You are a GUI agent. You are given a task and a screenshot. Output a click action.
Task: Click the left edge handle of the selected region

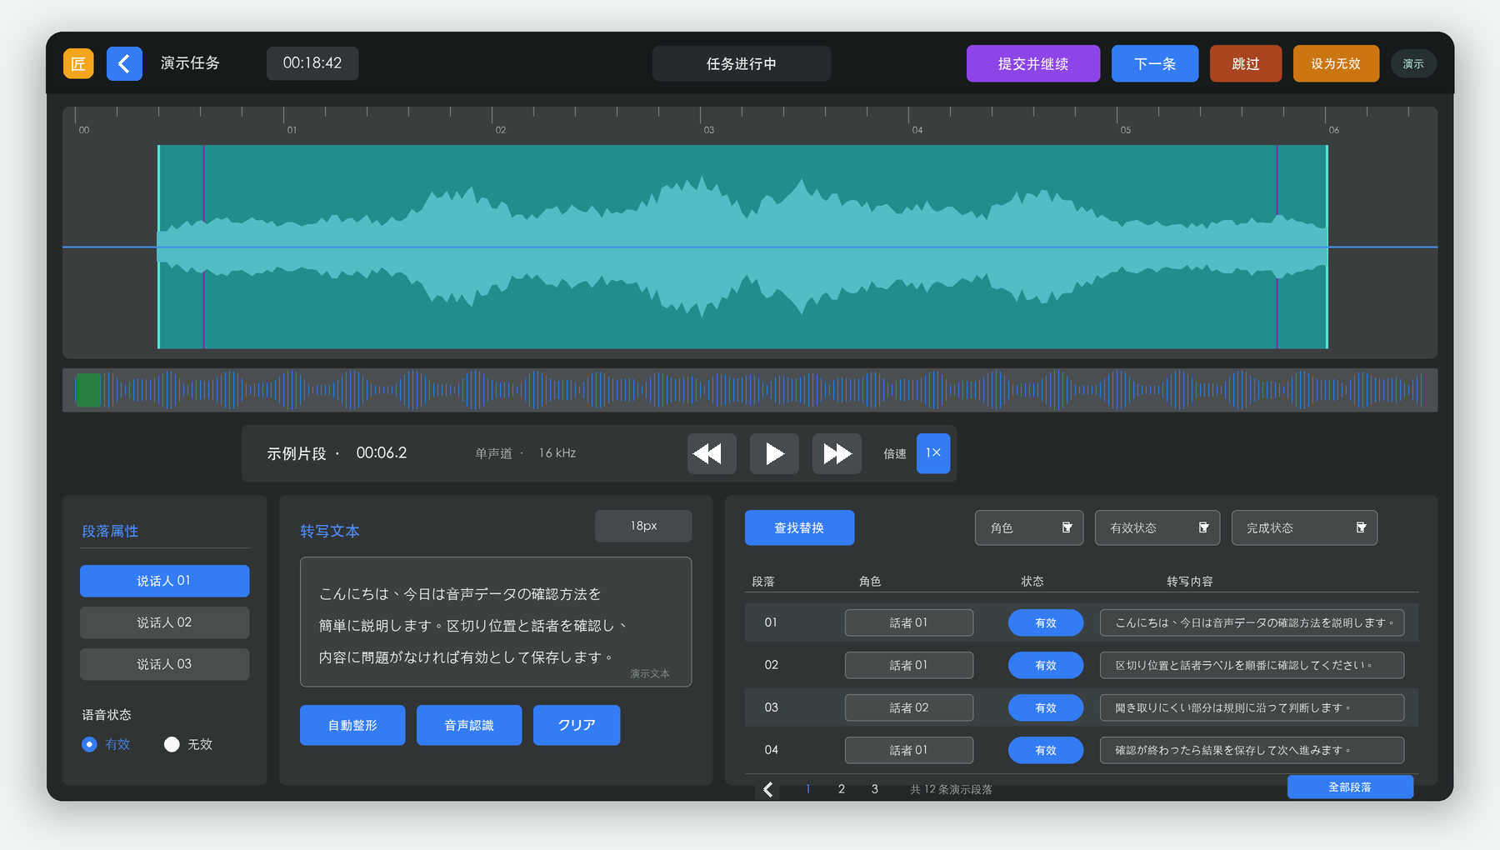click(x=158, y=247)
